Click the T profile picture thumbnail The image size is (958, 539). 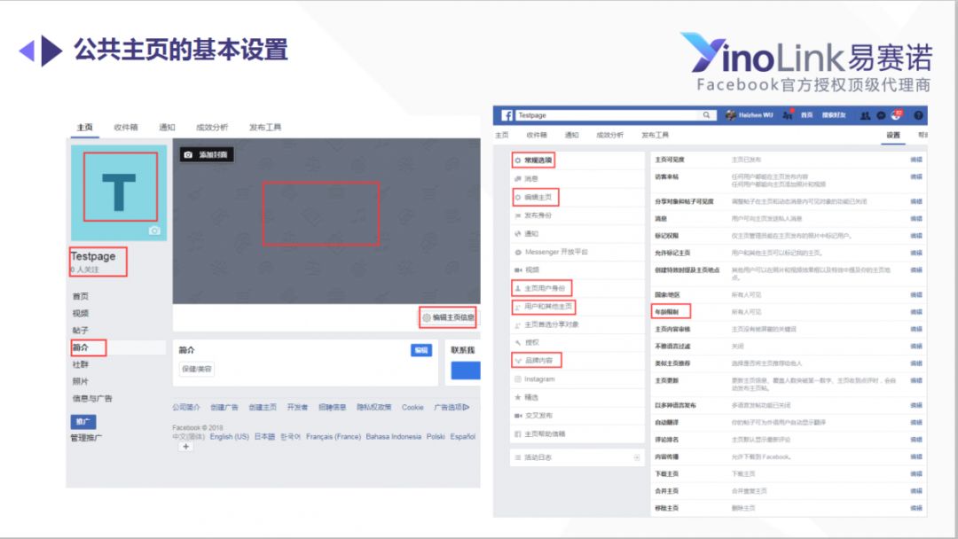point(119,192)
